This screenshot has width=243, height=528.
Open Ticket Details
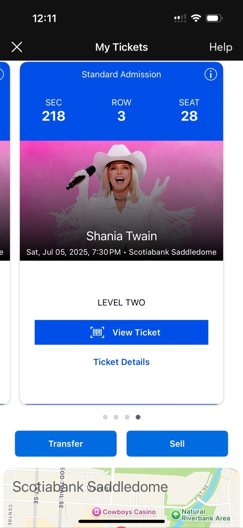click(x=121, y=362)
